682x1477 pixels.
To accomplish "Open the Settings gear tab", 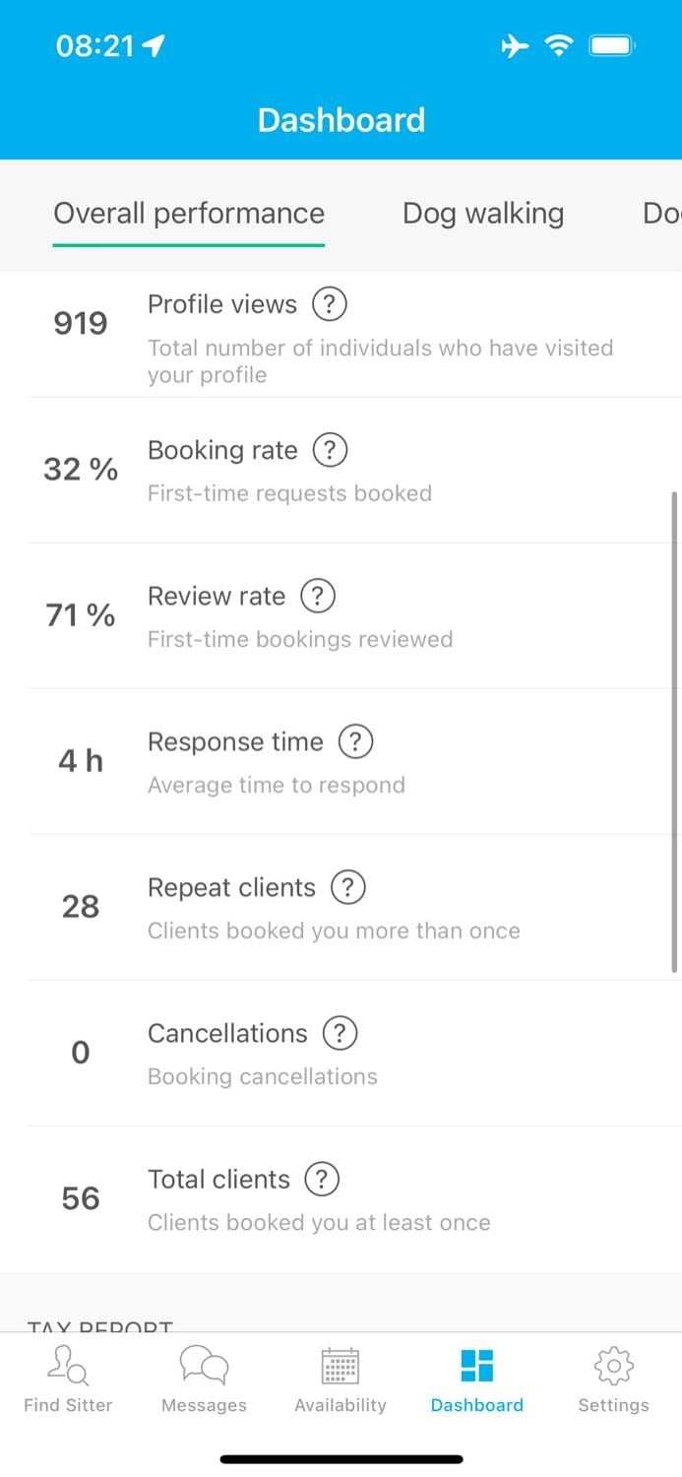I will tap(613, 1380).
